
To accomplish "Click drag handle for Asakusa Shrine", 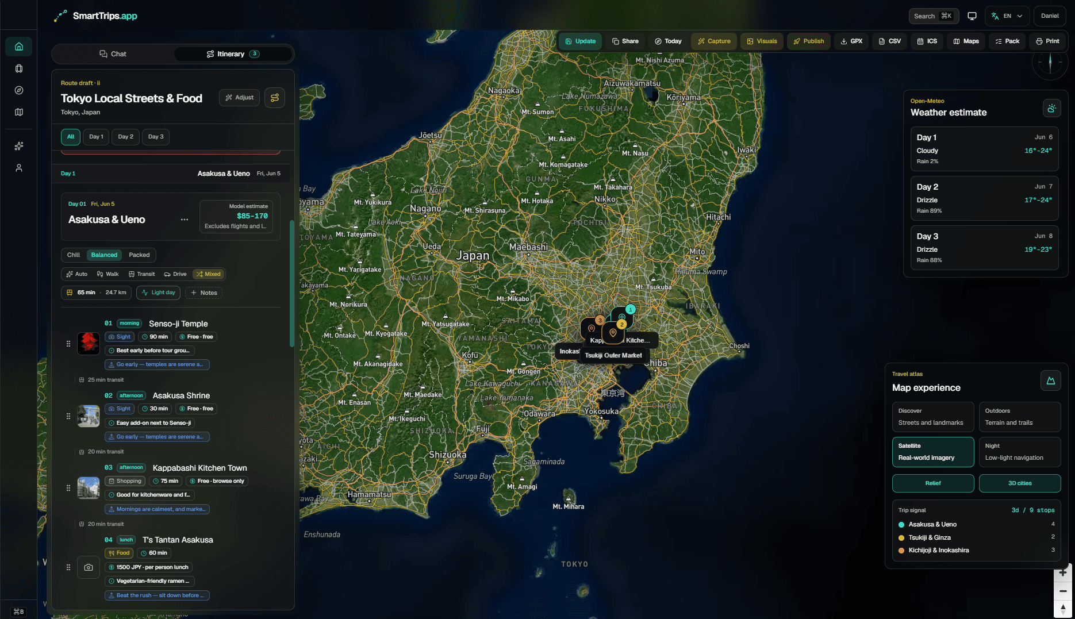I will [x=68, y=416].
